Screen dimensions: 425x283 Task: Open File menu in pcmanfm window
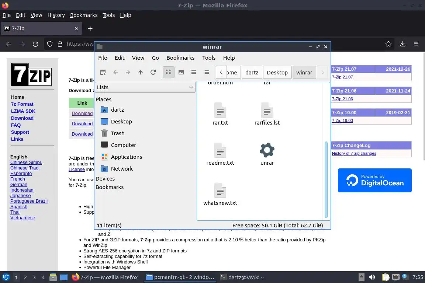(103, 58)
